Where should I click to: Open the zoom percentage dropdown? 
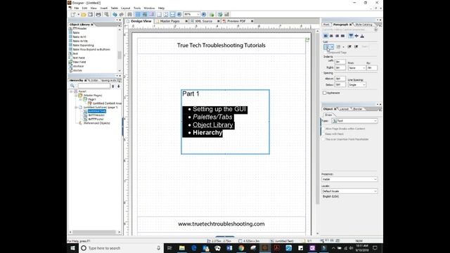[x=198, y=14]
